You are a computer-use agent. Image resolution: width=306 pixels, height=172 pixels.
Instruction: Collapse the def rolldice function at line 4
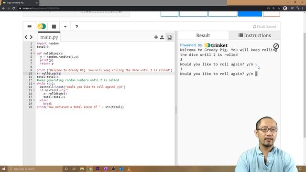[34, 54]
